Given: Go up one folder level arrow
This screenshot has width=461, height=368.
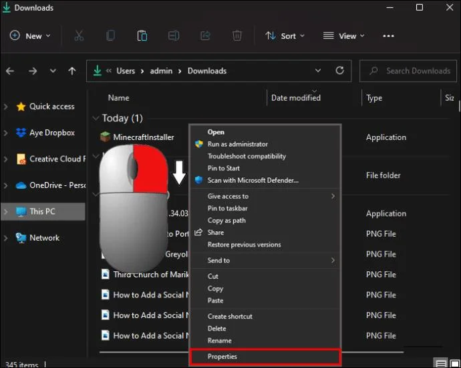Looking at the screenshot, I should pyautogui.click(x=72, y=71).
